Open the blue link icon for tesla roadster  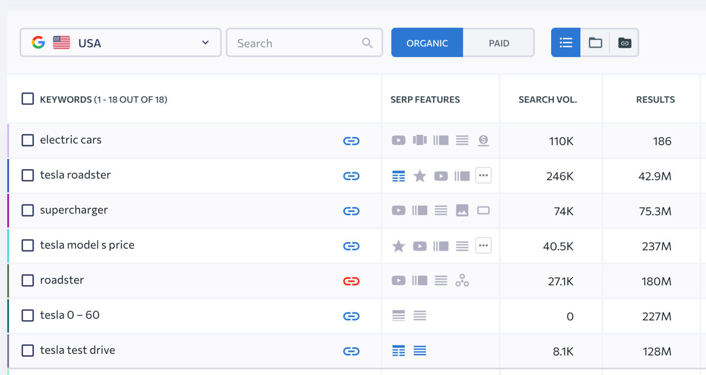pyautogui.click(x=351, y=176)
